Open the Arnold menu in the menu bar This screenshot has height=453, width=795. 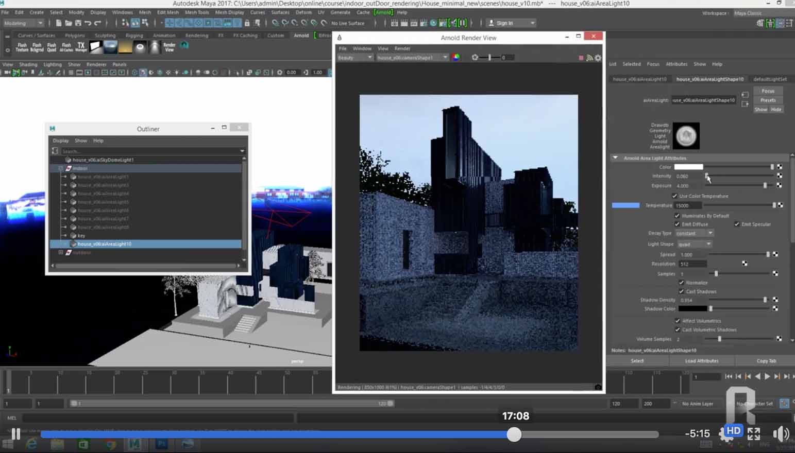383,12
